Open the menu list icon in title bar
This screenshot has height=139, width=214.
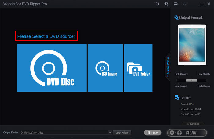(185, 4)
